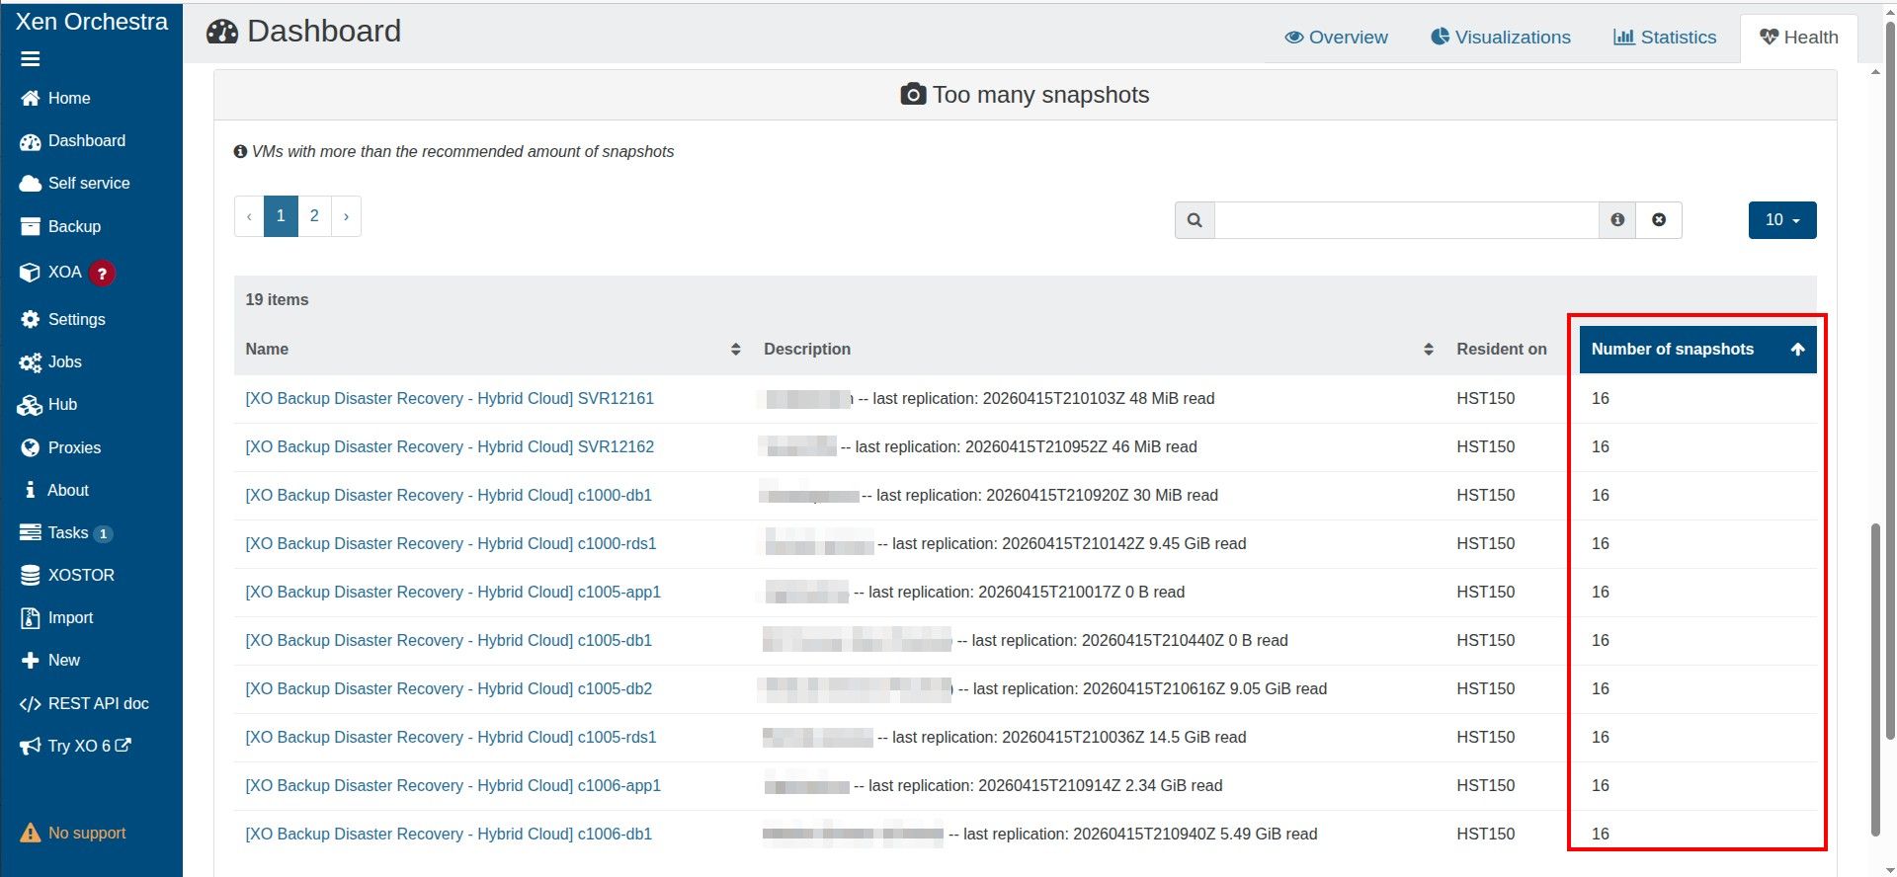Focus the snapshot table search field

[1405, 220]
